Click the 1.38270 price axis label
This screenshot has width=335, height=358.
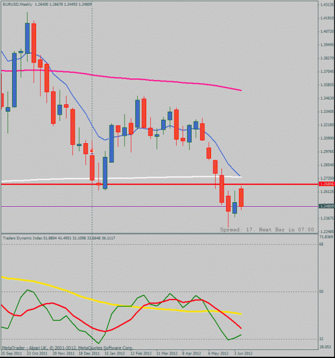coord(328,58)
